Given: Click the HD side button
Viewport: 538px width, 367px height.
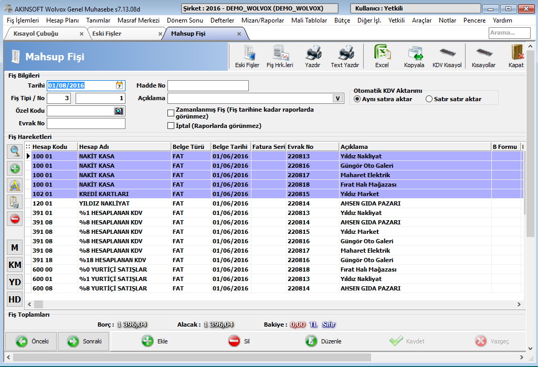Looking at the screenshot, I should (15, 299).
